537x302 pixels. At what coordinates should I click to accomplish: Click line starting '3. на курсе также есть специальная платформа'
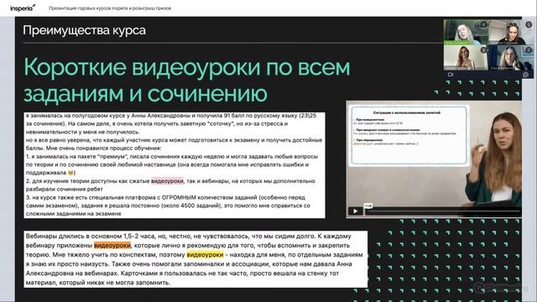(165, 198)
